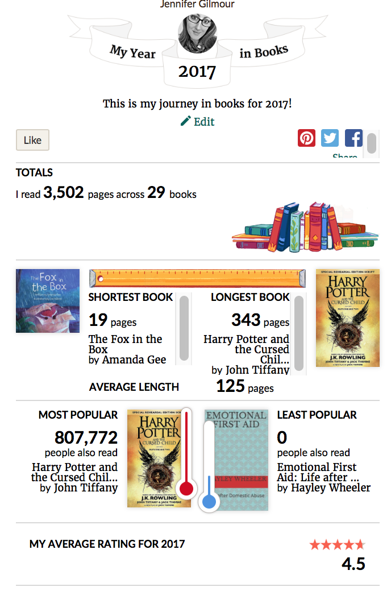Click the Twitter share icon
391x595 pixels.
[330, 138]
